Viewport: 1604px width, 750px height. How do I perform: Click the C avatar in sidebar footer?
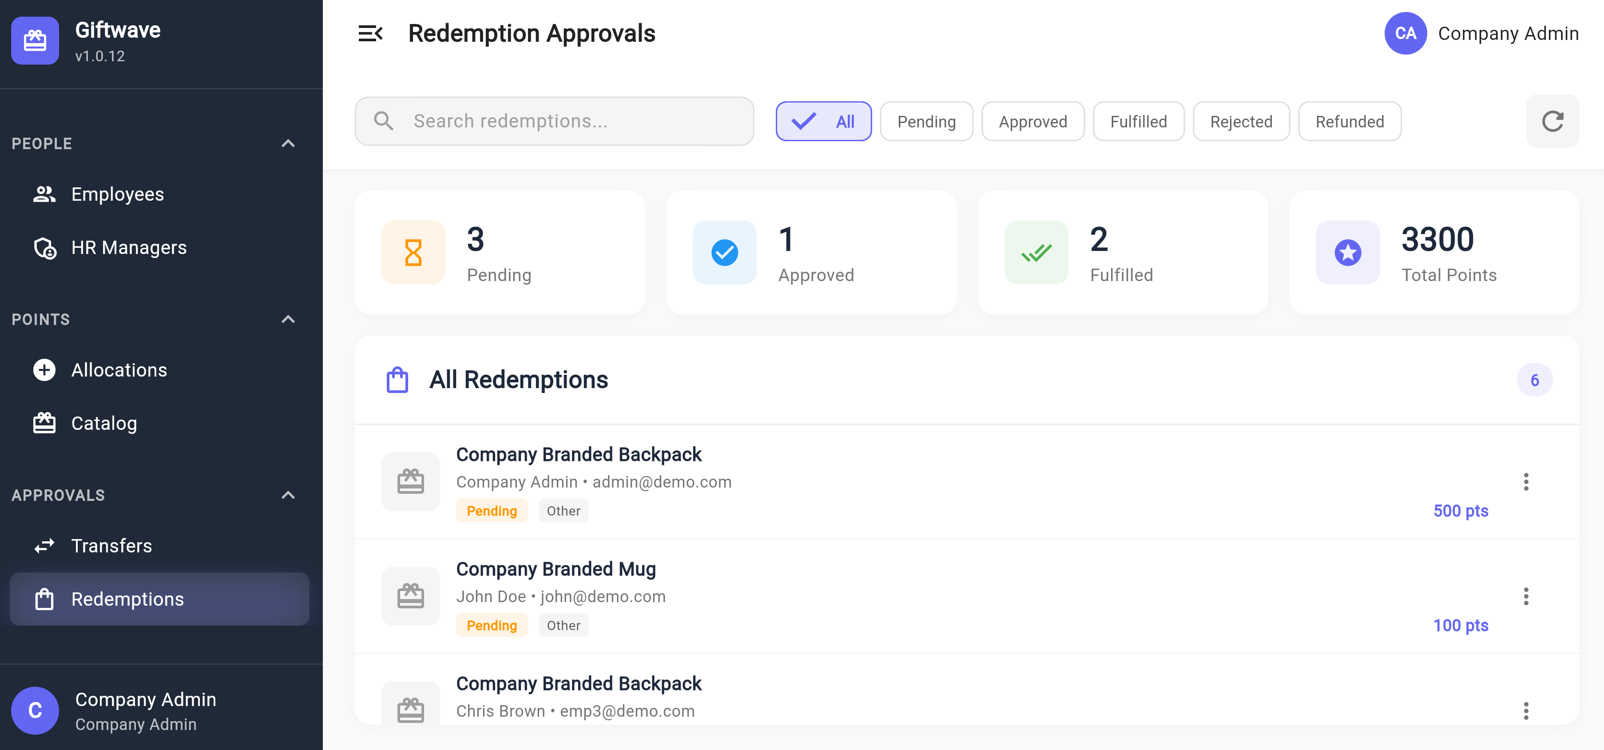35,710
